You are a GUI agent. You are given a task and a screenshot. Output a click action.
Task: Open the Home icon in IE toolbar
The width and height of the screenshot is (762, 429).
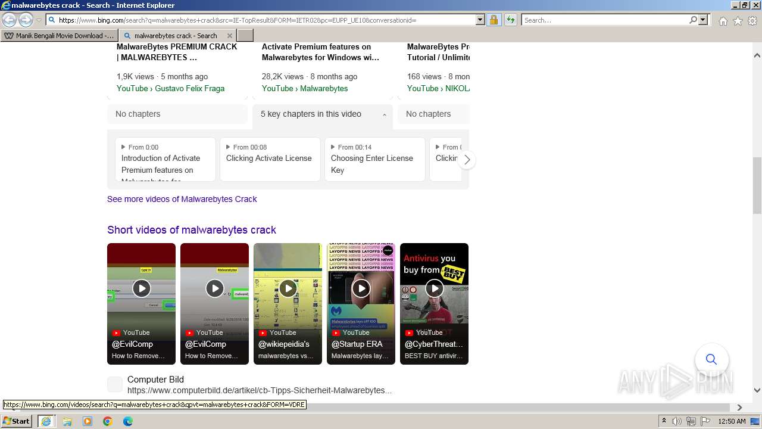coord(723,21)
